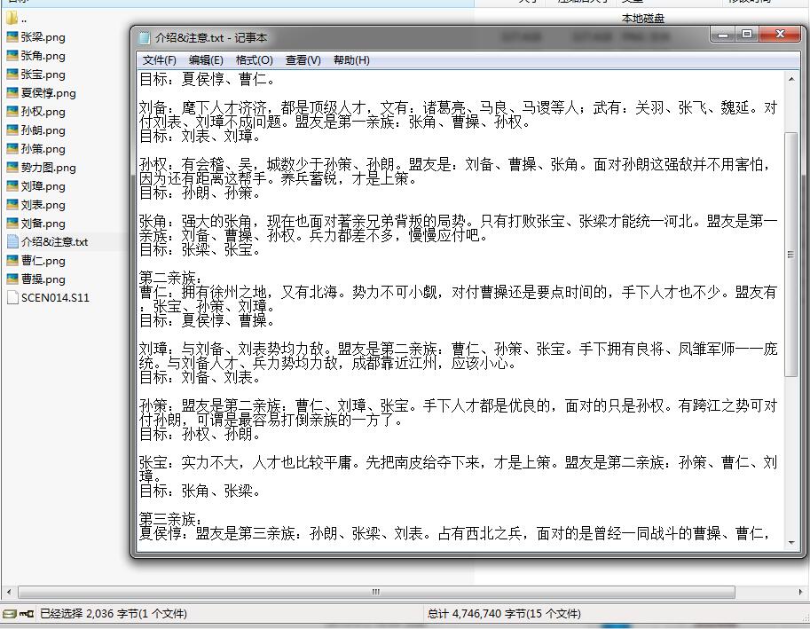Open the 编辑(E) menu
Viewport: 810px width, 629px height.
coord(206,60)
